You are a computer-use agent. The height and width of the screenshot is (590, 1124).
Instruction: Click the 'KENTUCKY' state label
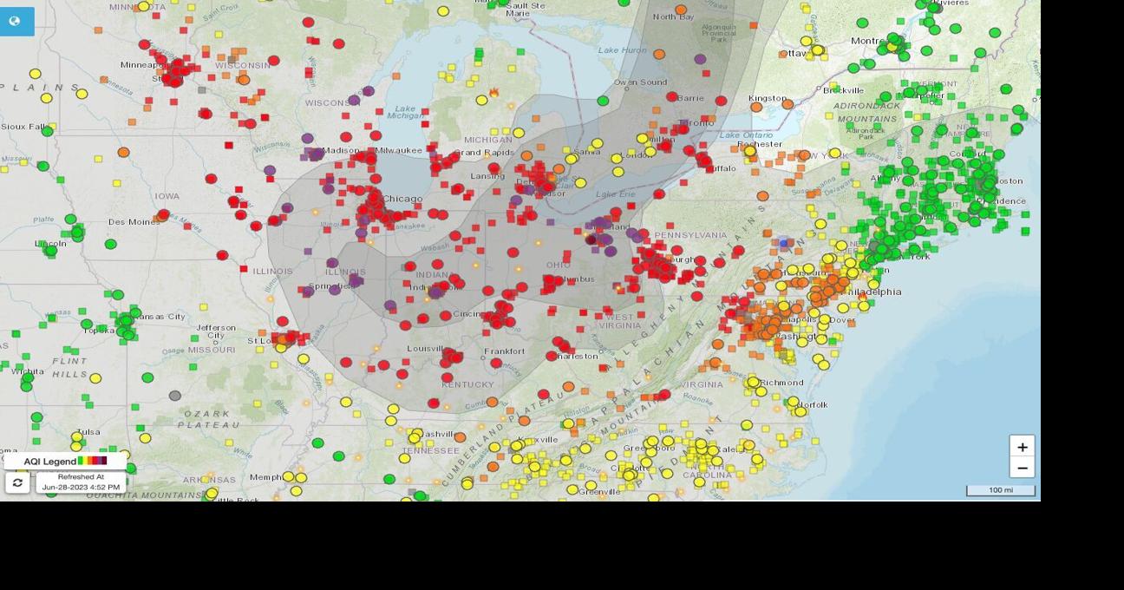467,383
